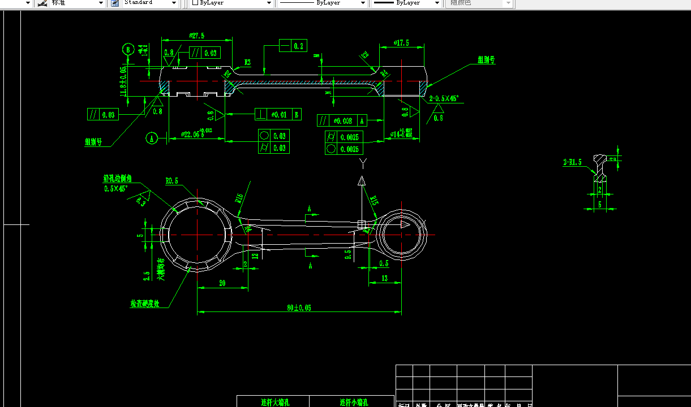
Task: Select cylindricity 0.03 tolerance frame
Action: pyautogui.click(x=273, y=148)
